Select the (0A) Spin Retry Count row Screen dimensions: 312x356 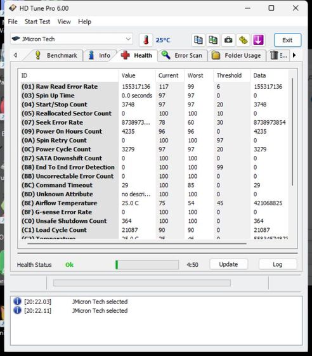click(155, 141)
